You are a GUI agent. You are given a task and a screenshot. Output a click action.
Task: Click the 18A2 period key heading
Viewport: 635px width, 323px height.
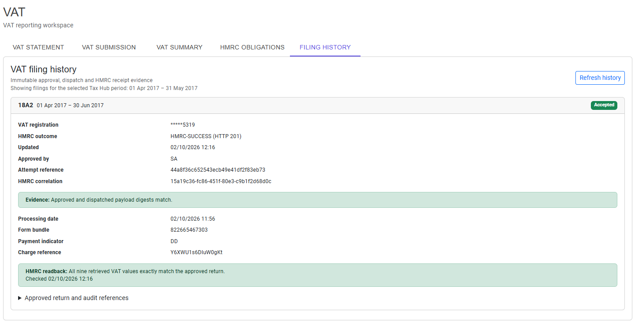[x=26, y=105]
